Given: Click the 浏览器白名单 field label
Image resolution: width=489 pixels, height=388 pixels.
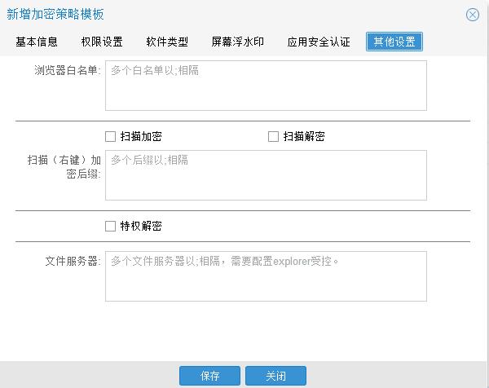Looking at the screenshot, I should 67,72.
